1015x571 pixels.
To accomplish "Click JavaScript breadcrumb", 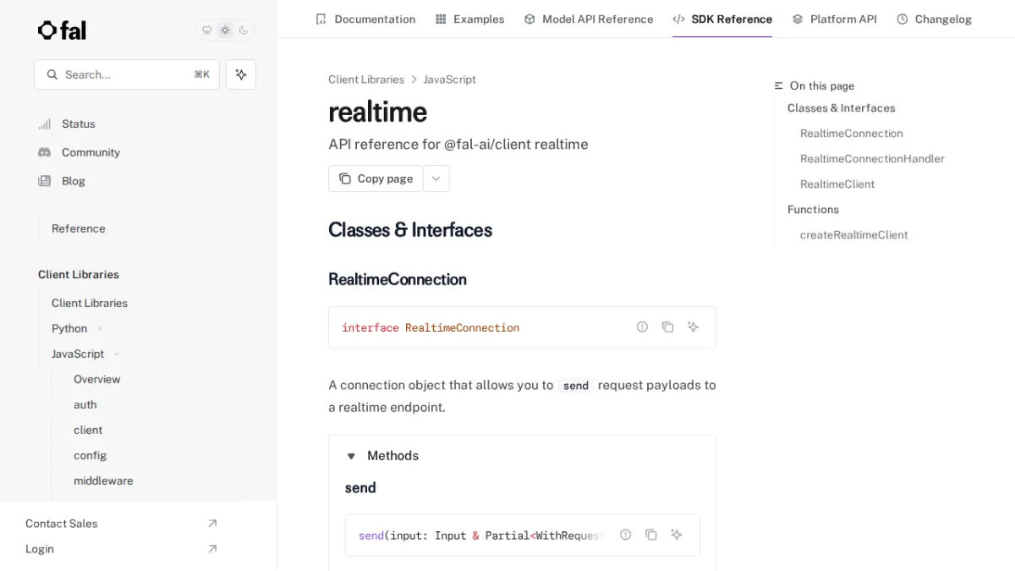I will (x=450, y=80).
